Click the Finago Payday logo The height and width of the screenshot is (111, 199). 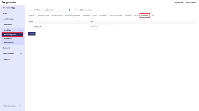click(x=9, y=2)
